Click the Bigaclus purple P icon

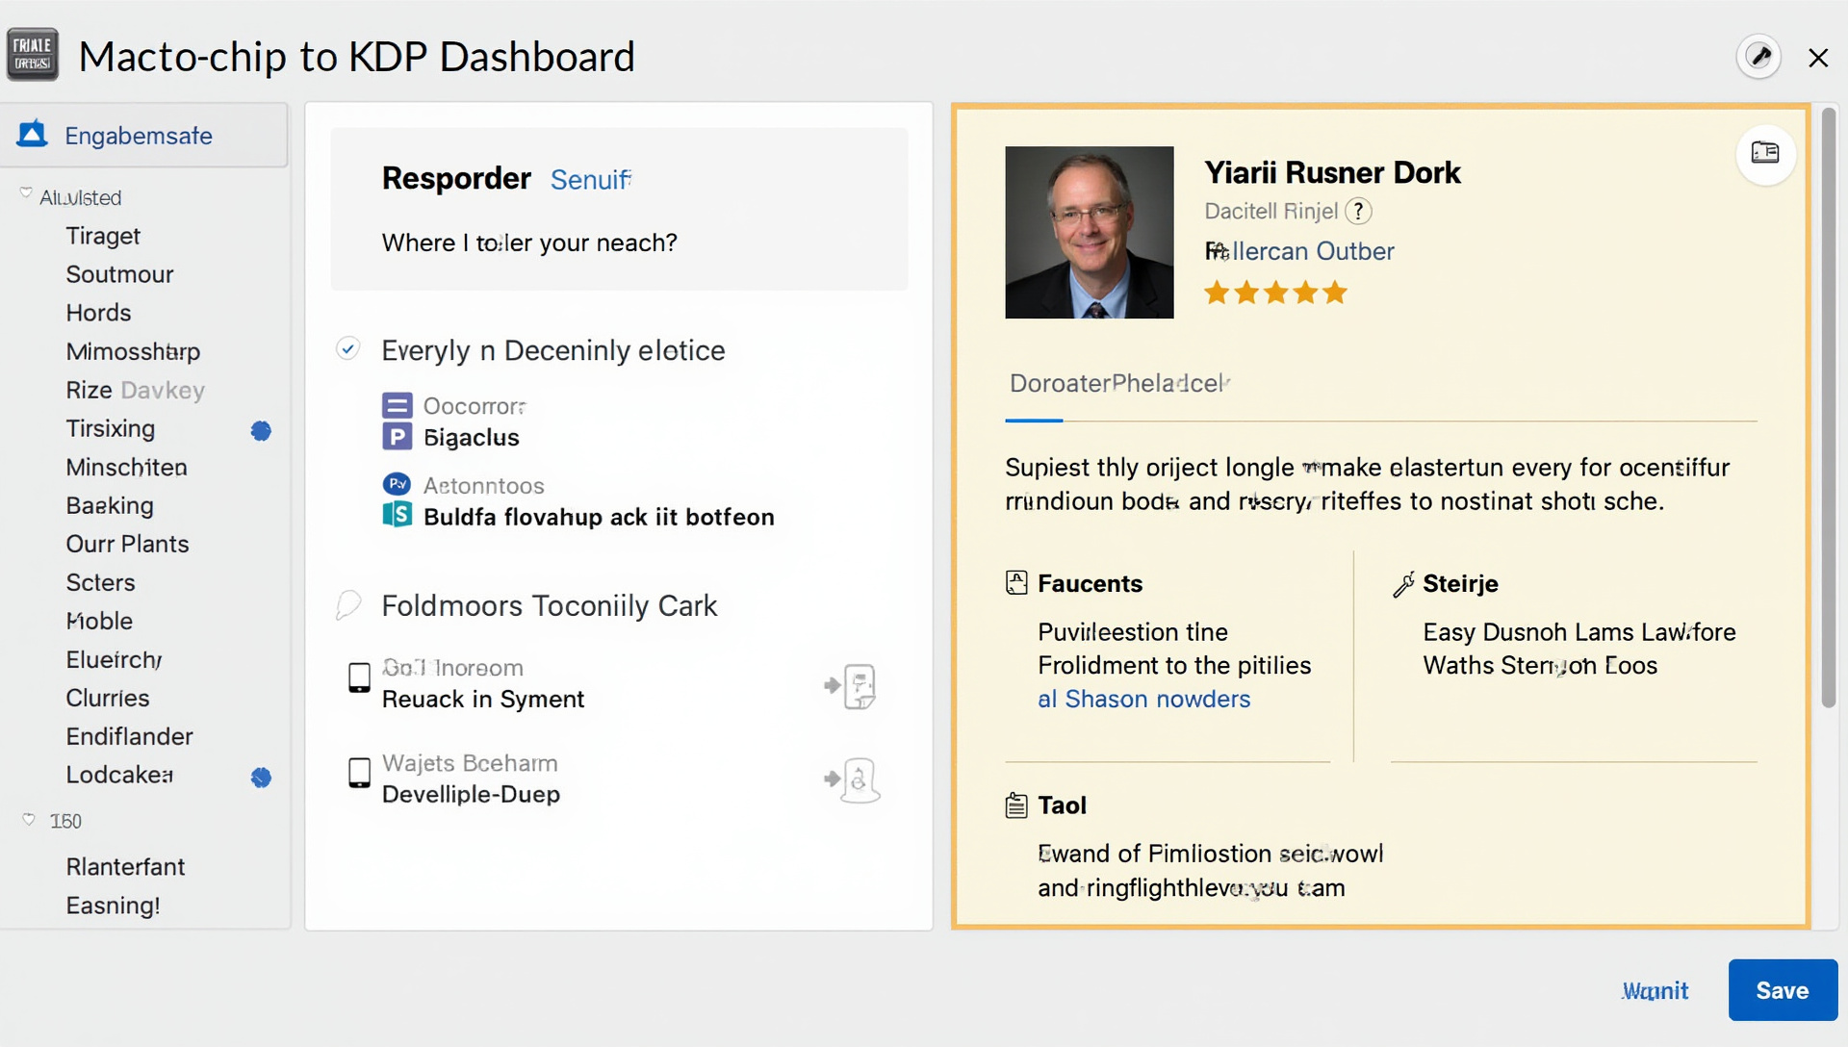tap(397, 437)
